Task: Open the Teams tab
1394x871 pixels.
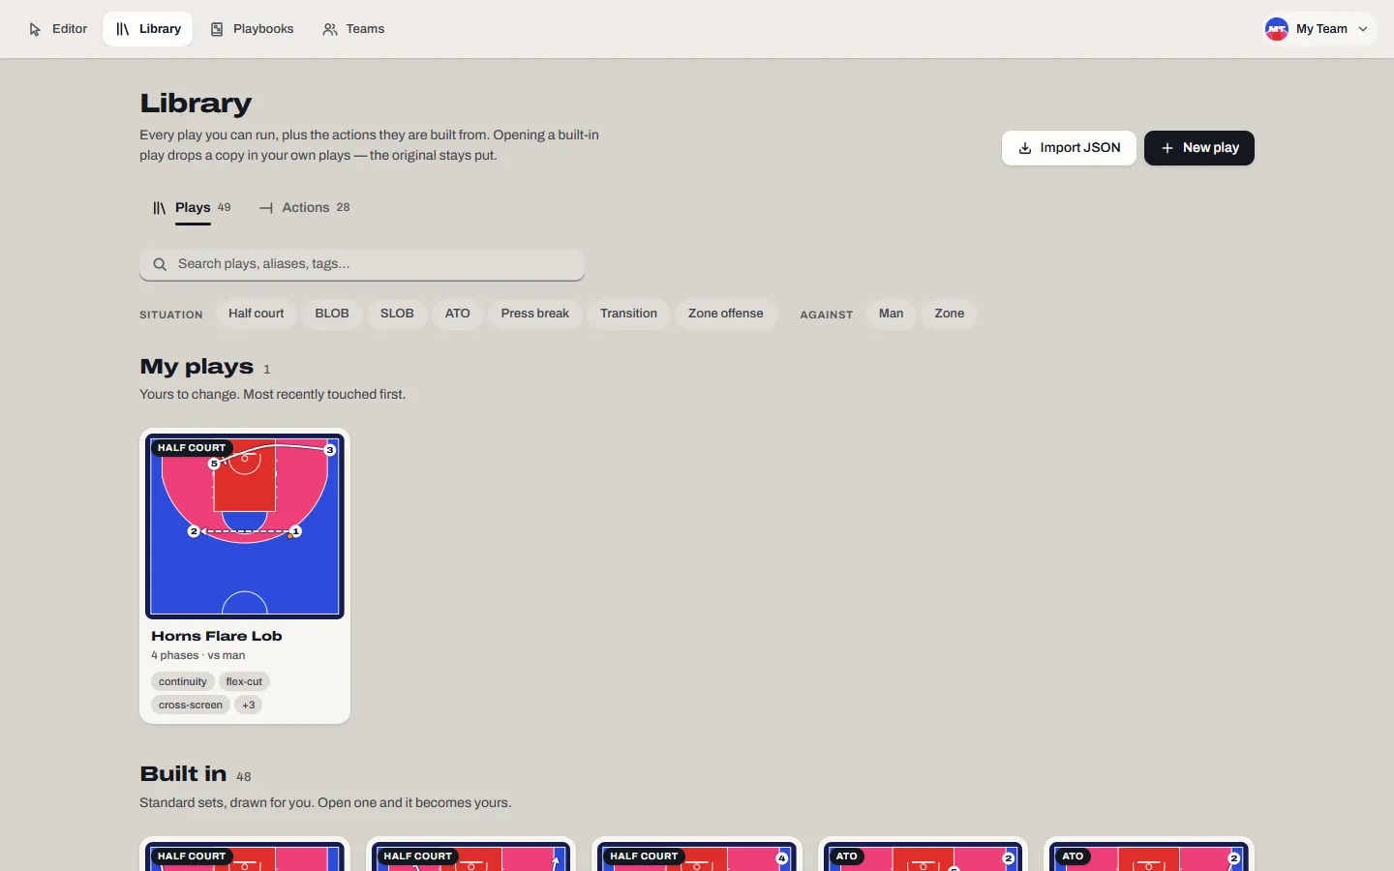Action: 353,29
